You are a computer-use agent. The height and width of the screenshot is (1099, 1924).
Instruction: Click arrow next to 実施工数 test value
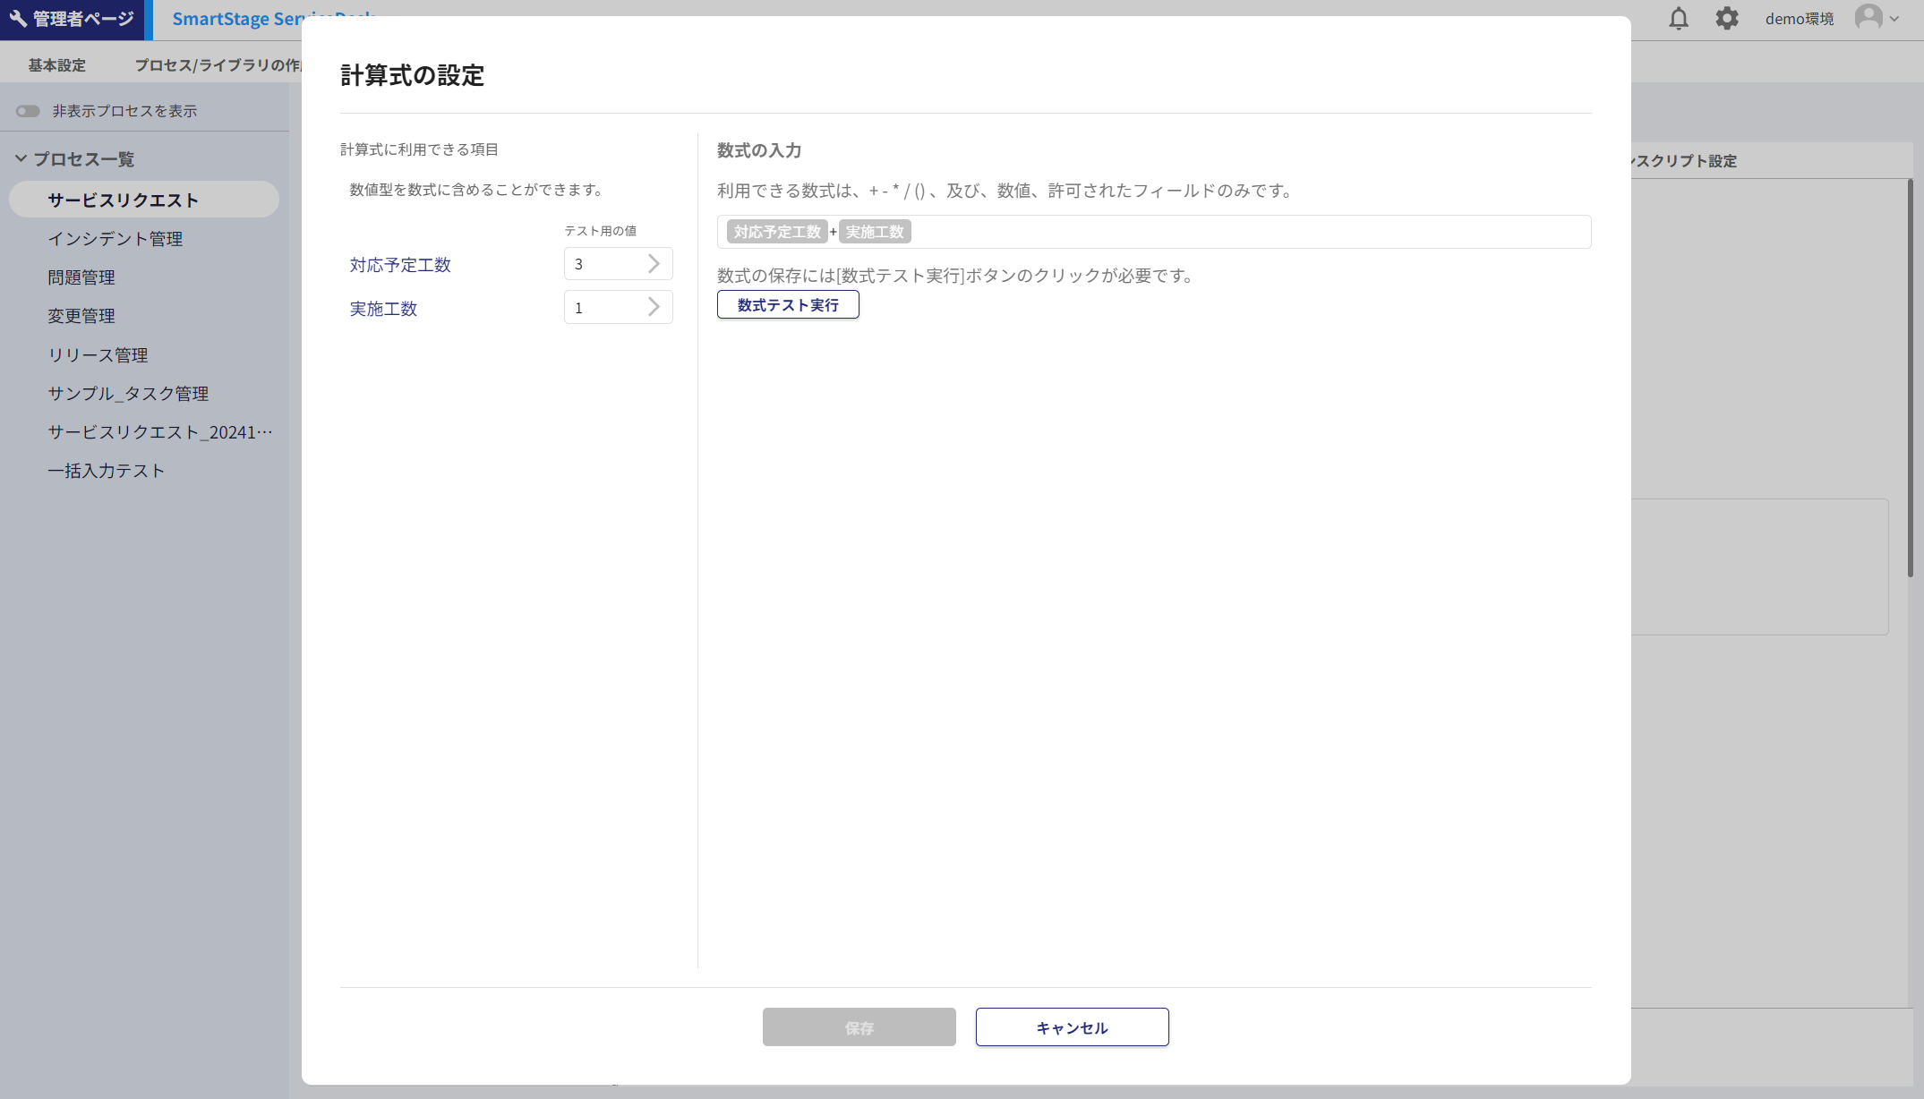tap(654, 307)
